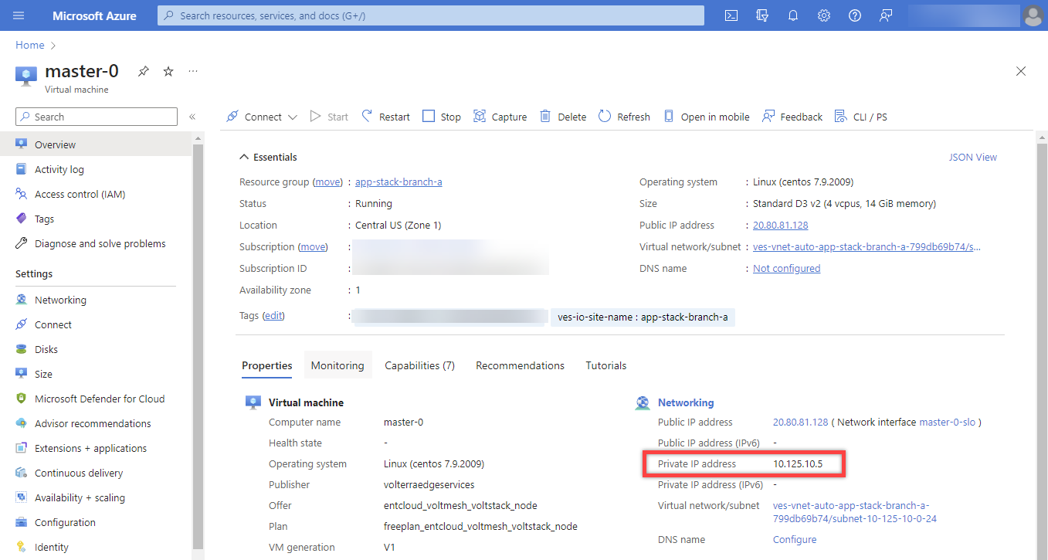The image size is (1048, 560).
Task: Switch to the Tutorials tab
Action: point(606,365)
